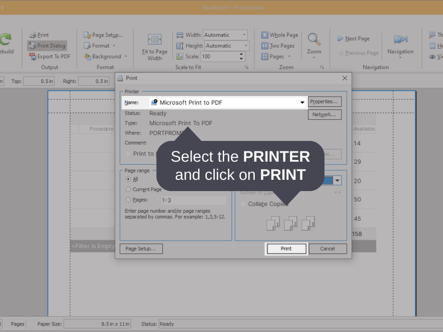Open the Height Automatic combo box
This screenshot has height=332, width=443.
coord(227,46)
